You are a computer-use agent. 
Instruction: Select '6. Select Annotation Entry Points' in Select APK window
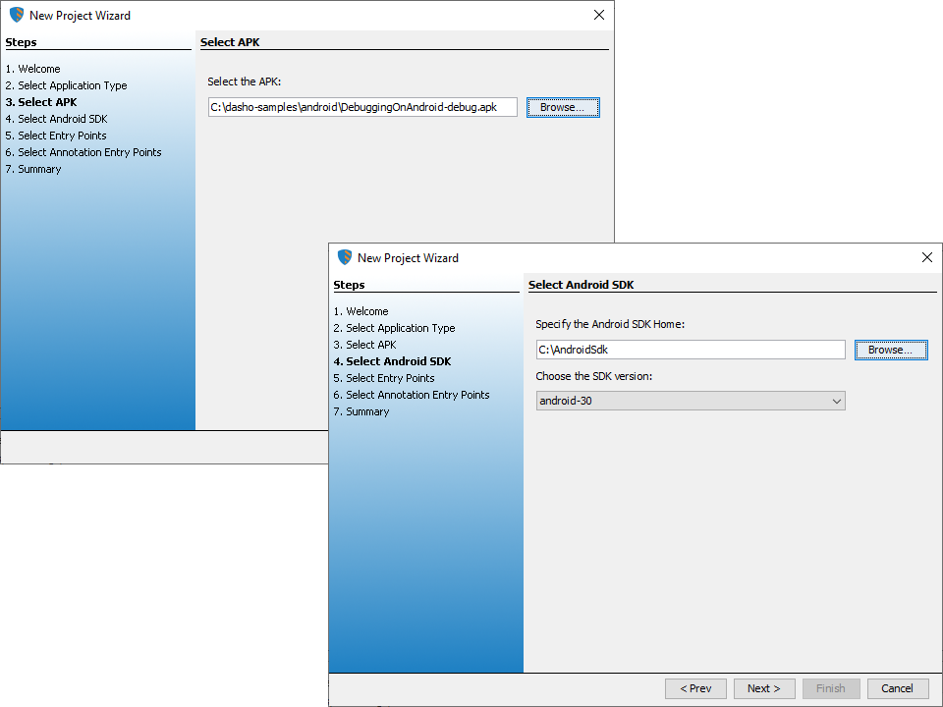coord(83,153)
